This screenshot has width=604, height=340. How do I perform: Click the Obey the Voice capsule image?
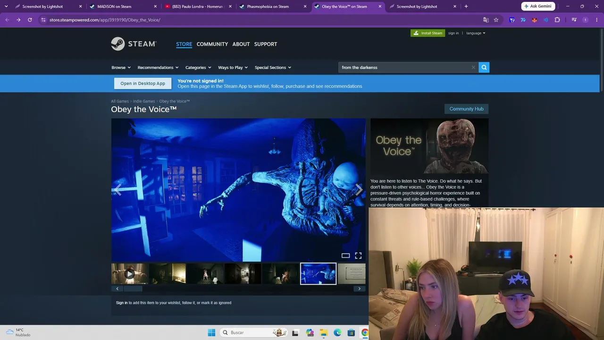tap(429, 146)
